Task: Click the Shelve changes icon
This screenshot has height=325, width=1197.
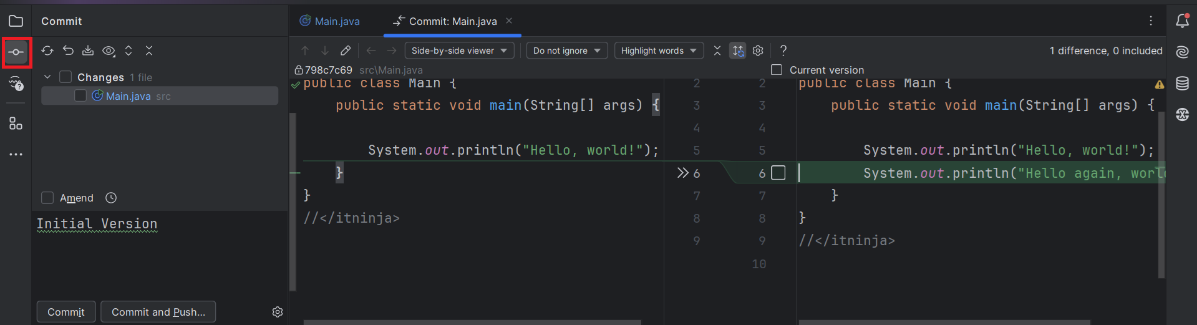Action: pyautogui.click(x=88, y=51)
